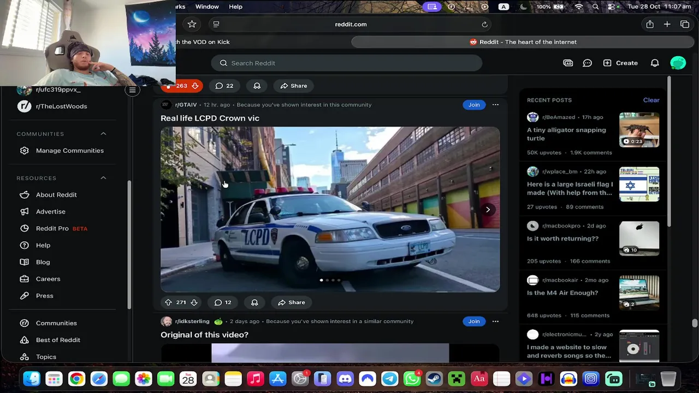This screenshot has height=393, width=699.
Task: Open the r/GTAIV subreddit link on post
Action: [186, 105]
